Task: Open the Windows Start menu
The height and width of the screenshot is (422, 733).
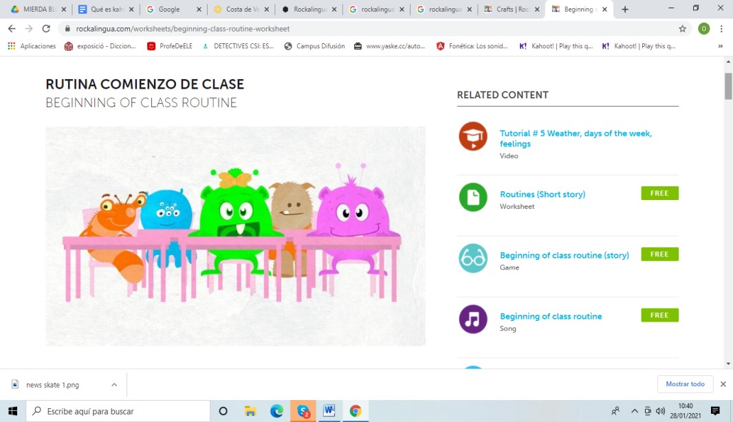Action: [x=12, y=411]
